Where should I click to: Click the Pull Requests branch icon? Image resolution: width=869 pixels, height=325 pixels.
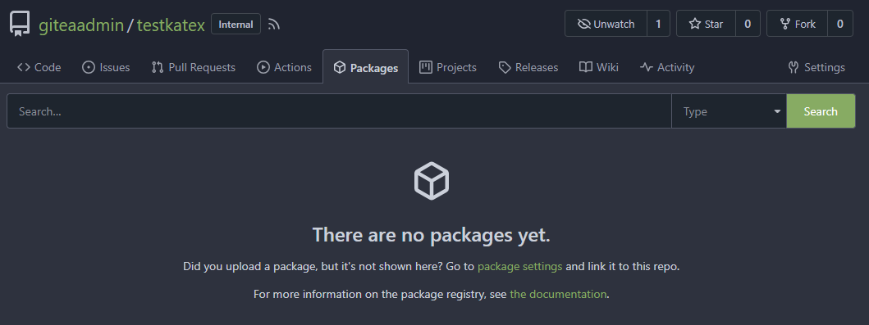point(158,67)
